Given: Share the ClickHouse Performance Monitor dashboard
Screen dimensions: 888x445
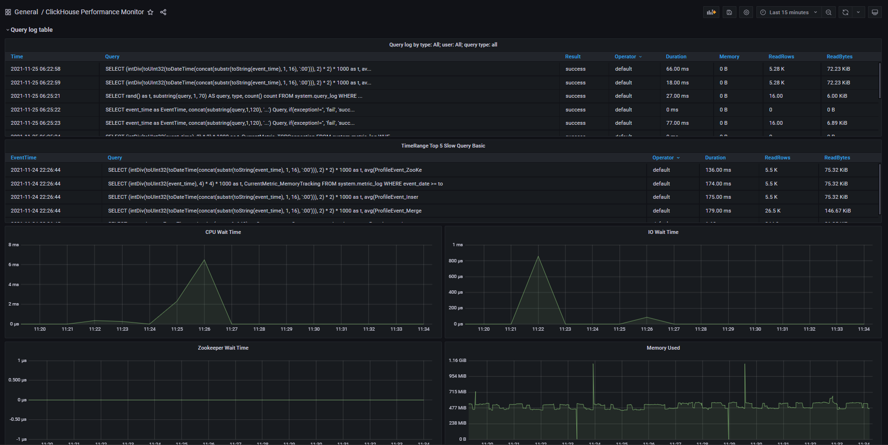Looking at the screenshot, I should [163, 12].
